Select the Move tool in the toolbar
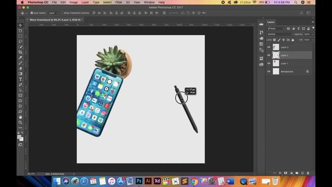This screenshot has width=332, height=187. pos(20,25)
